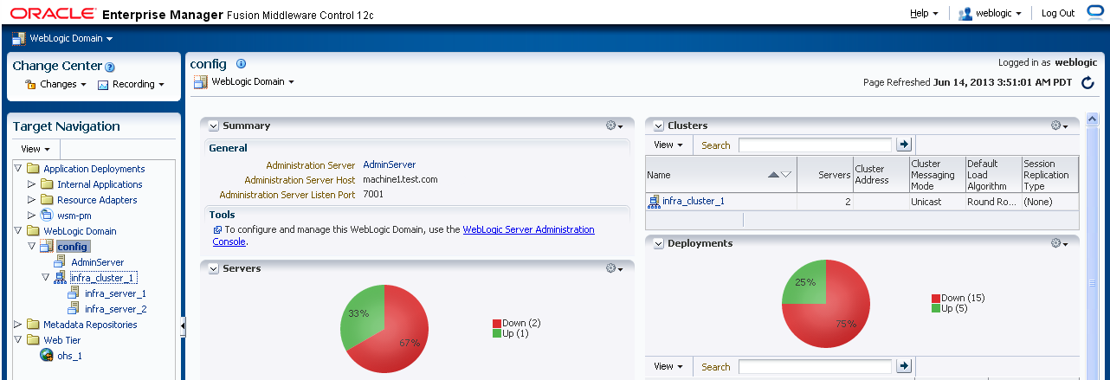Click the Down (15) red legend swatch

pyautogui.click(x=936, y=299)
